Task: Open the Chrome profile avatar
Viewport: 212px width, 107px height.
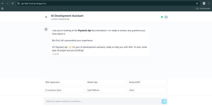Action: (204, 3)
